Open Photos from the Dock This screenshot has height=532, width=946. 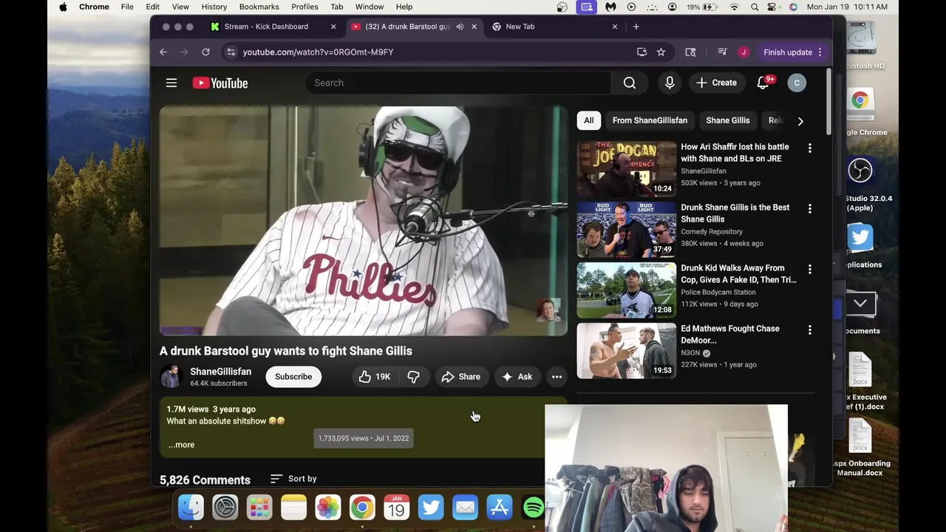[328, 508]
